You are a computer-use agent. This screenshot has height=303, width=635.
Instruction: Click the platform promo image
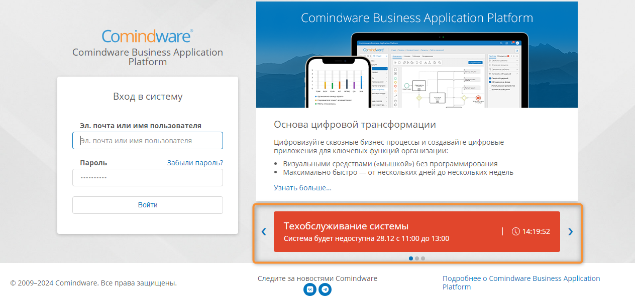[417, 55]
